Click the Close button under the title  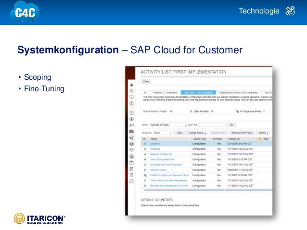click(146, 82)
